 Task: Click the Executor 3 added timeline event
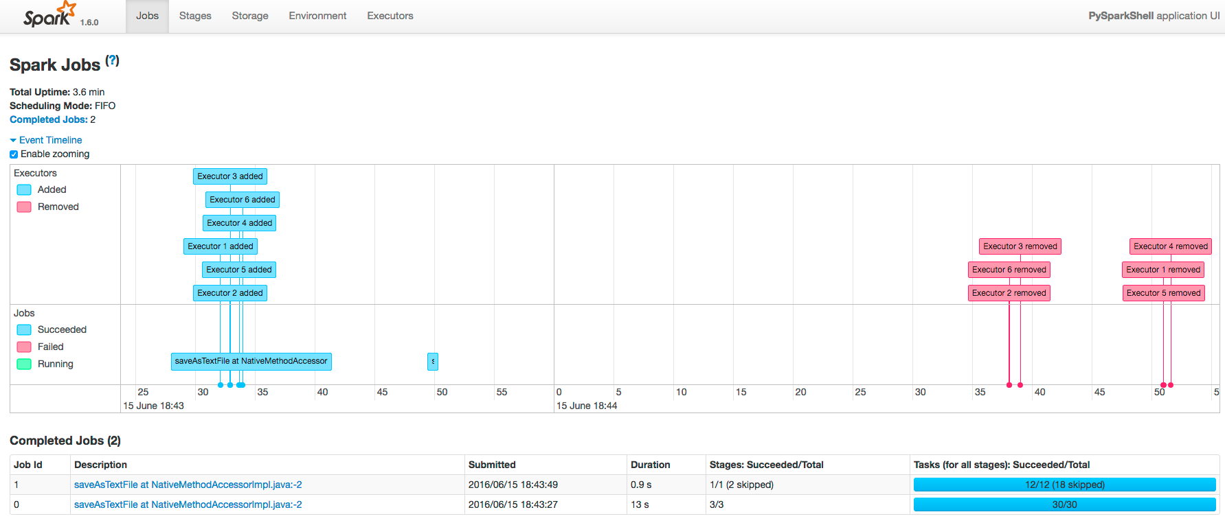[x=230, y=176]
